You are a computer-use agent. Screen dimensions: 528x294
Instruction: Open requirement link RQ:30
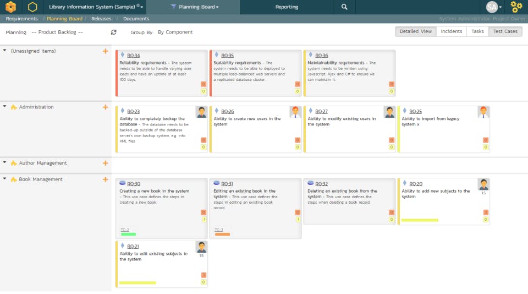click(134, 184)
